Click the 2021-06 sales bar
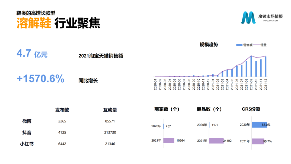Image resolution: width=291 pixels, height=164 pixels. pyautogui.click(x=237, y=71)
